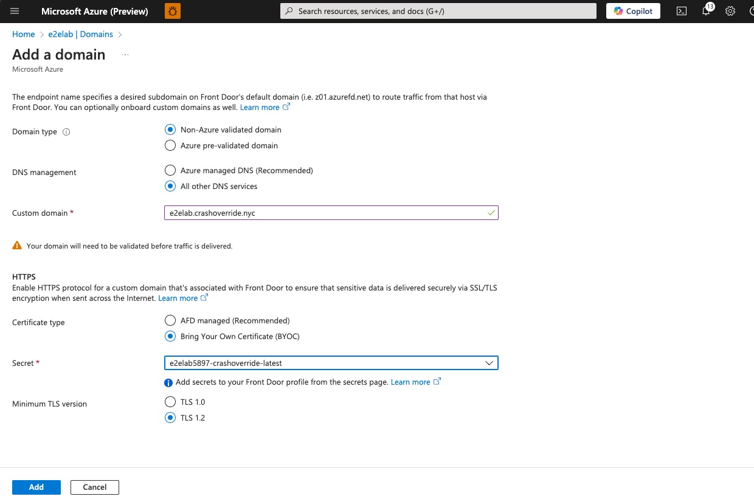Open the notifications bell

coord(706,11)
